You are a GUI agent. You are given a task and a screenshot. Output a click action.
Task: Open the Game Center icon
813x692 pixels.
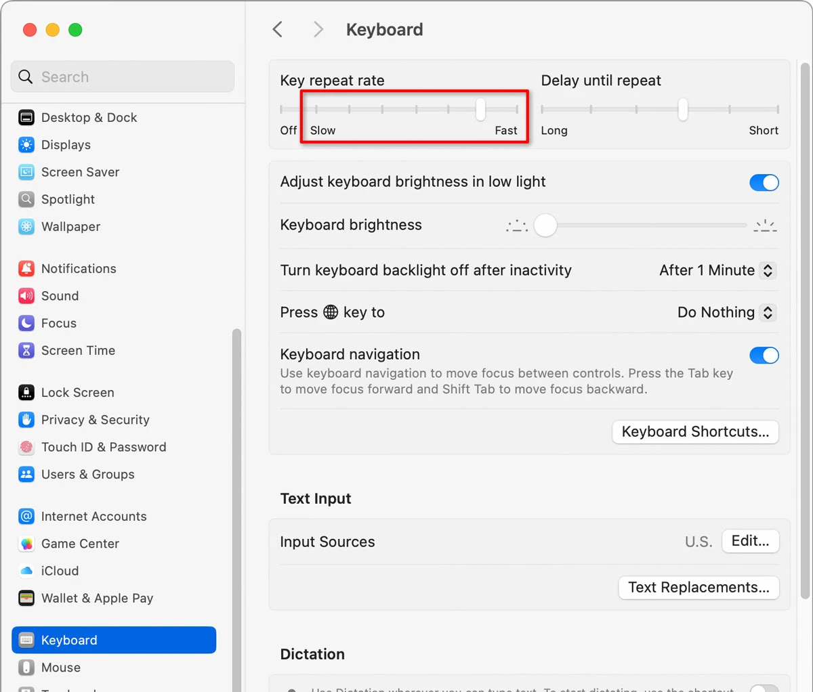pos(26,544)
